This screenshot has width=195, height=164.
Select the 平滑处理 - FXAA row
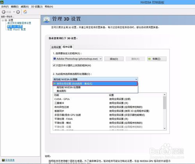(108, 119)
